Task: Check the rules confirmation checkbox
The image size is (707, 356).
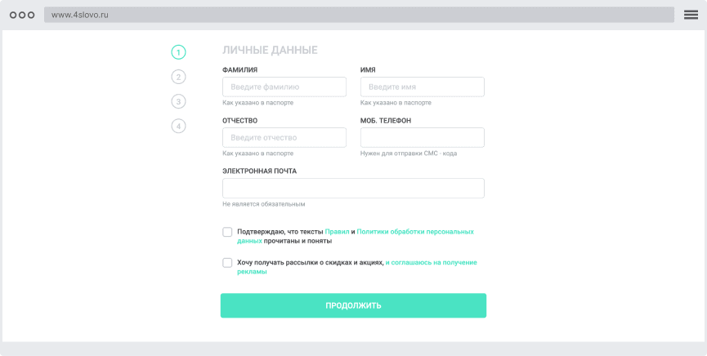Action: tap(227, 232)
